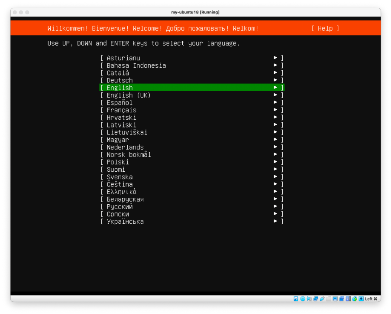Image resolution: width=391 pixels, height=314 pixels.
Task: Click the network adapter status icon
Action: coord(316,298)
